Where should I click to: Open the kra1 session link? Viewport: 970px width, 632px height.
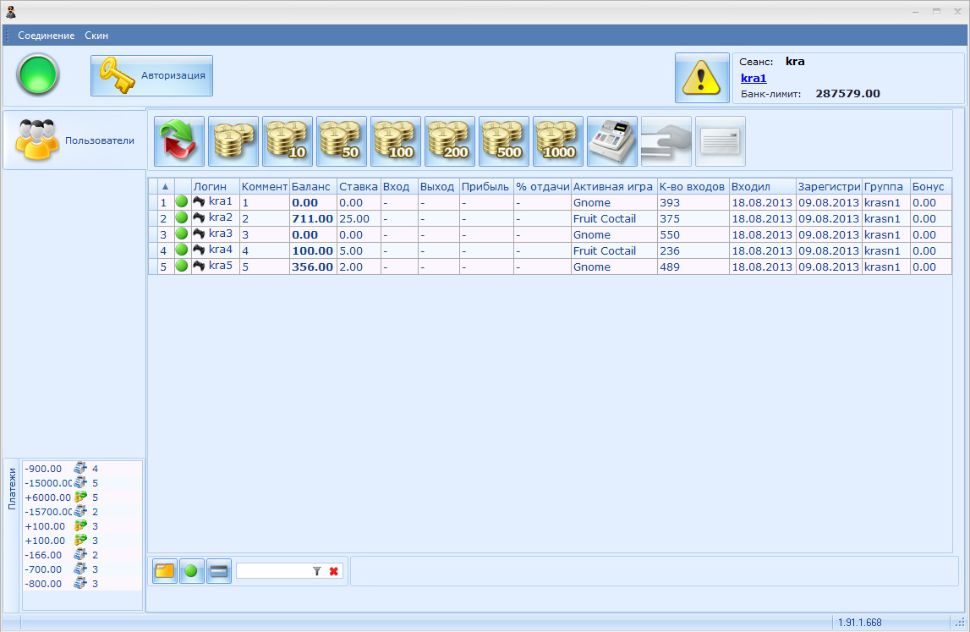pos(754,78)
